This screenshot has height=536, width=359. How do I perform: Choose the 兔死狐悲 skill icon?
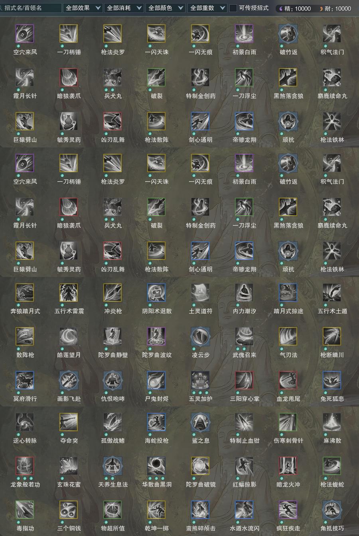[x=332, y=380]
